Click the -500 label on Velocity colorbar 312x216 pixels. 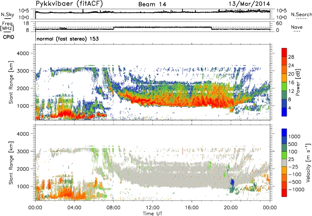[295, 182]
